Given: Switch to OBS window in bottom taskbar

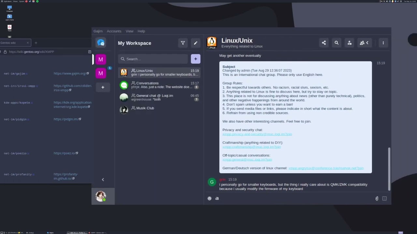Looking at the screenshot, I should [77, 233].
